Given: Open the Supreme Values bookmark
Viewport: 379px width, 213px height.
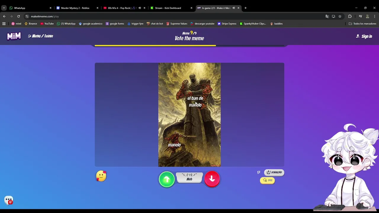Looking at the screenshot, I should click(x=177, y=24).
